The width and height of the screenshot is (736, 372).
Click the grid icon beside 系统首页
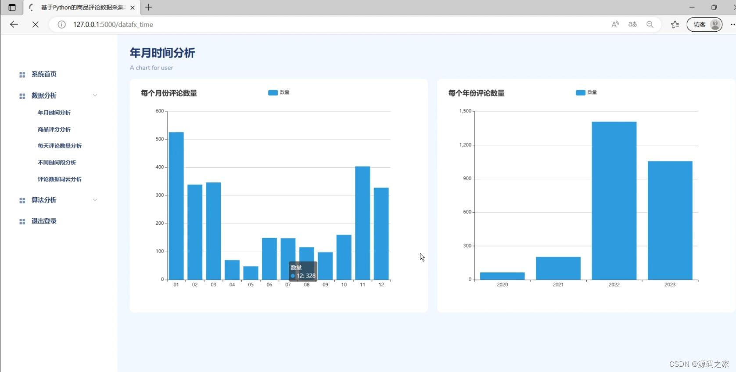(22, 75)
